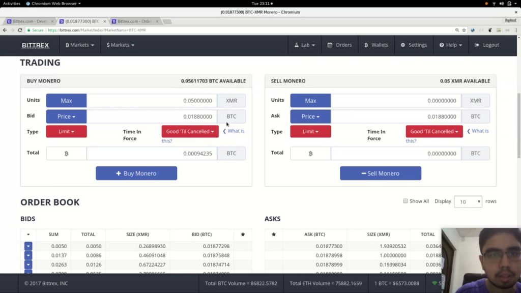This screenshot has width=521, height=293.
Task: Click the Max button in Sell panel
Action: 311,100
